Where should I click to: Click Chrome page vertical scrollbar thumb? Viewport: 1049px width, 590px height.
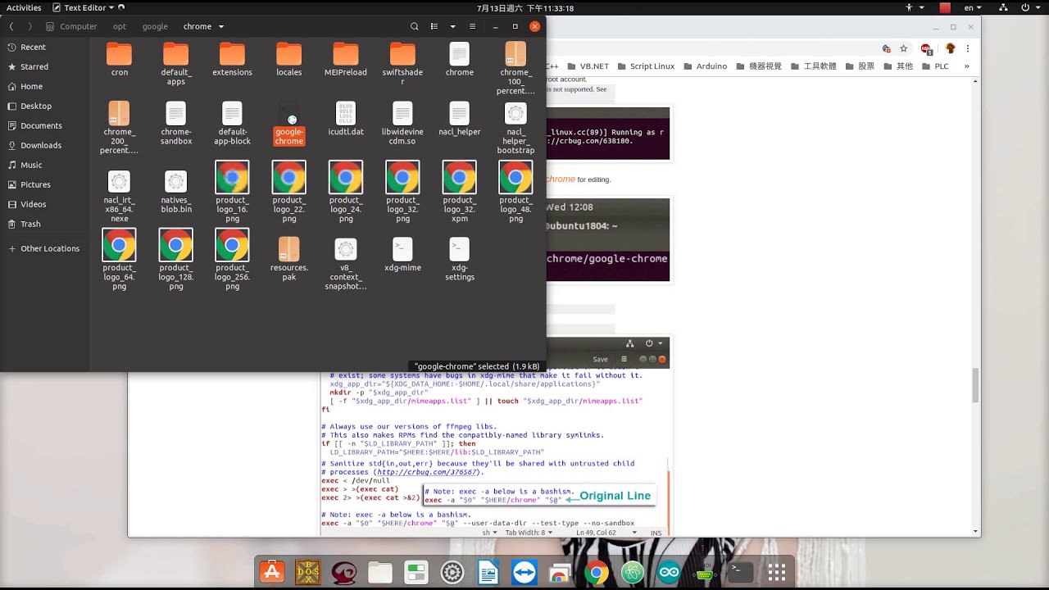(x=975, y=384)
